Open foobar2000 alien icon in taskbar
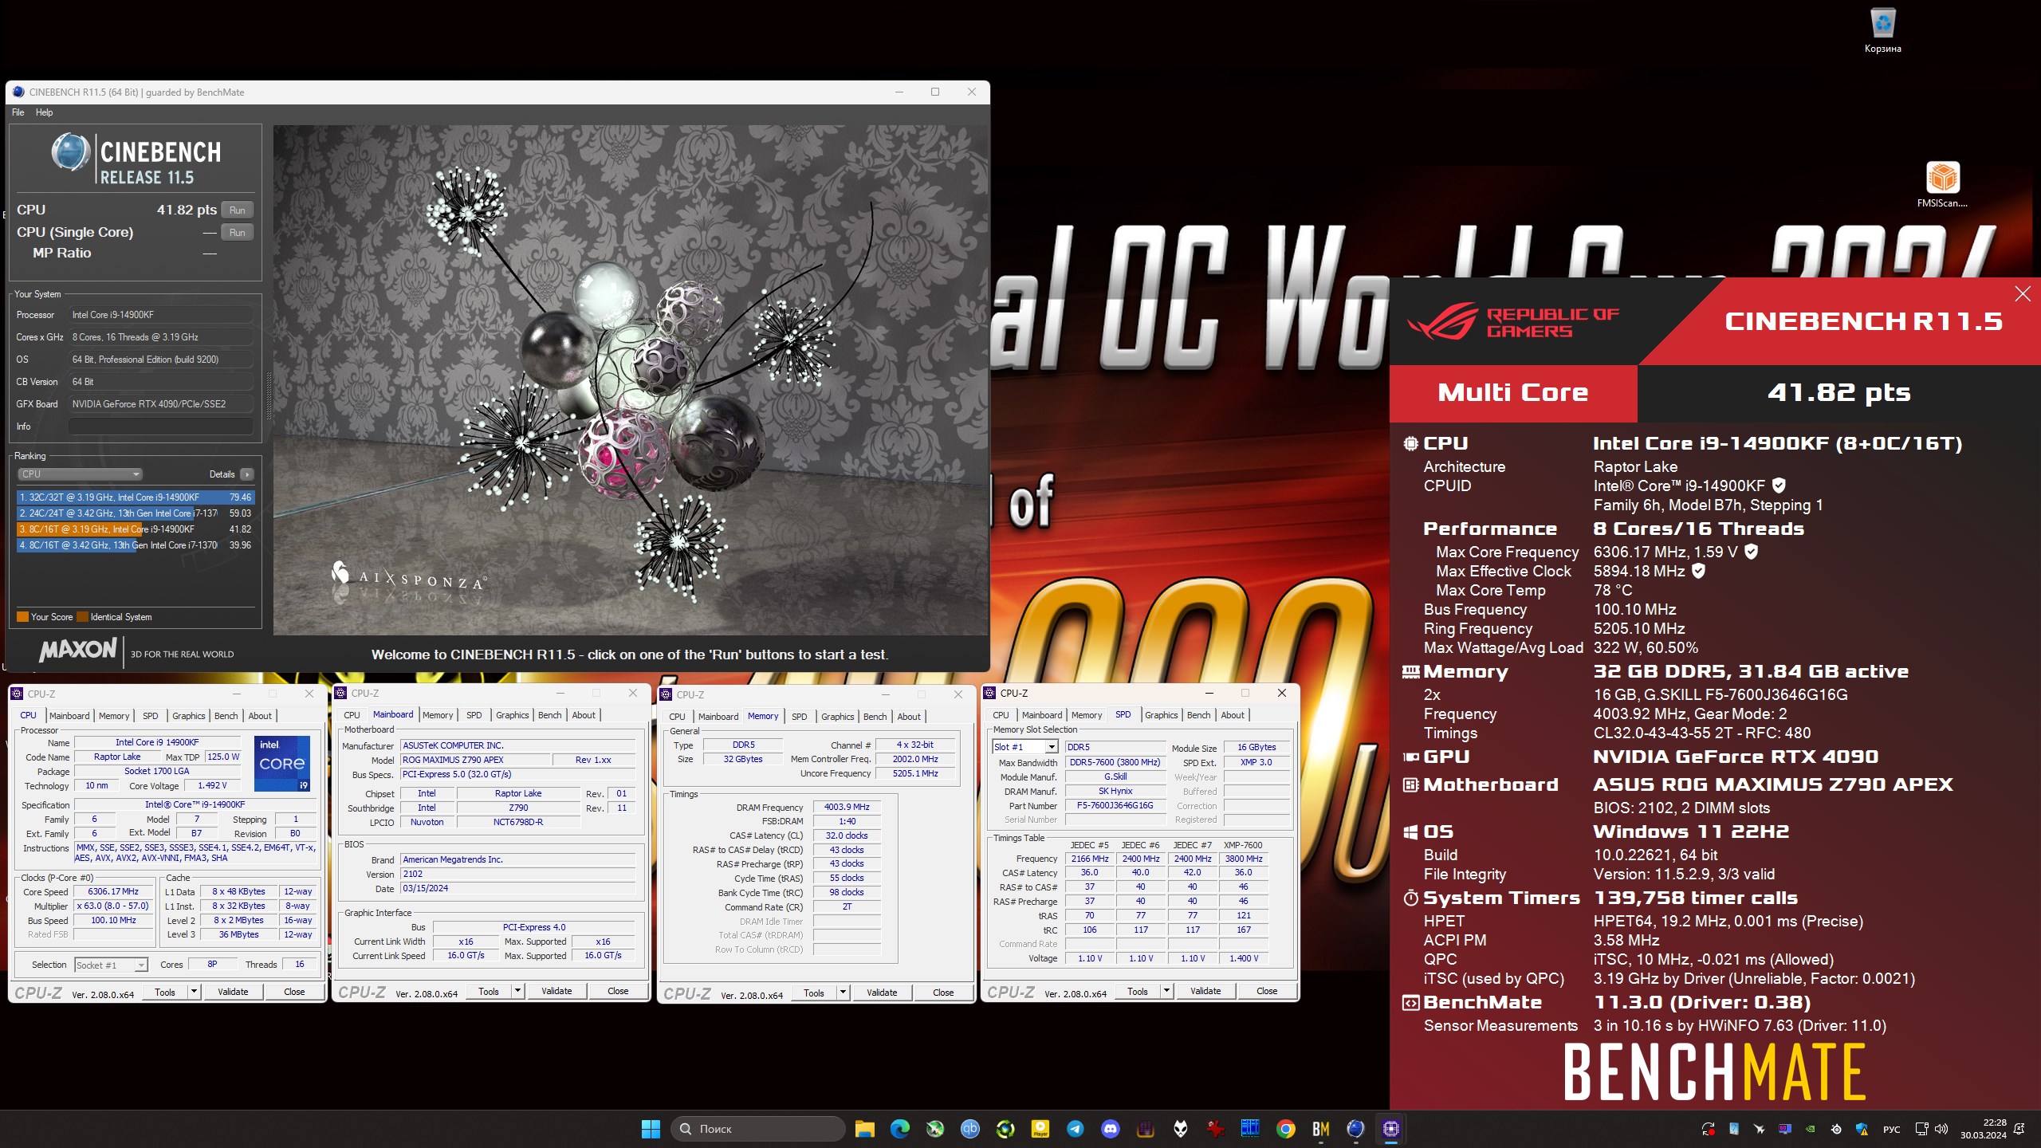 click(1180, 1129)
